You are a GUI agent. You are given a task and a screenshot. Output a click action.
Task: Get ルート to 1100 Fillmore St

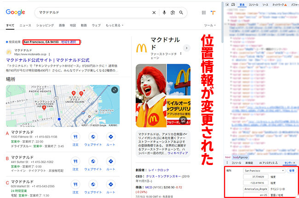[110, 137]
